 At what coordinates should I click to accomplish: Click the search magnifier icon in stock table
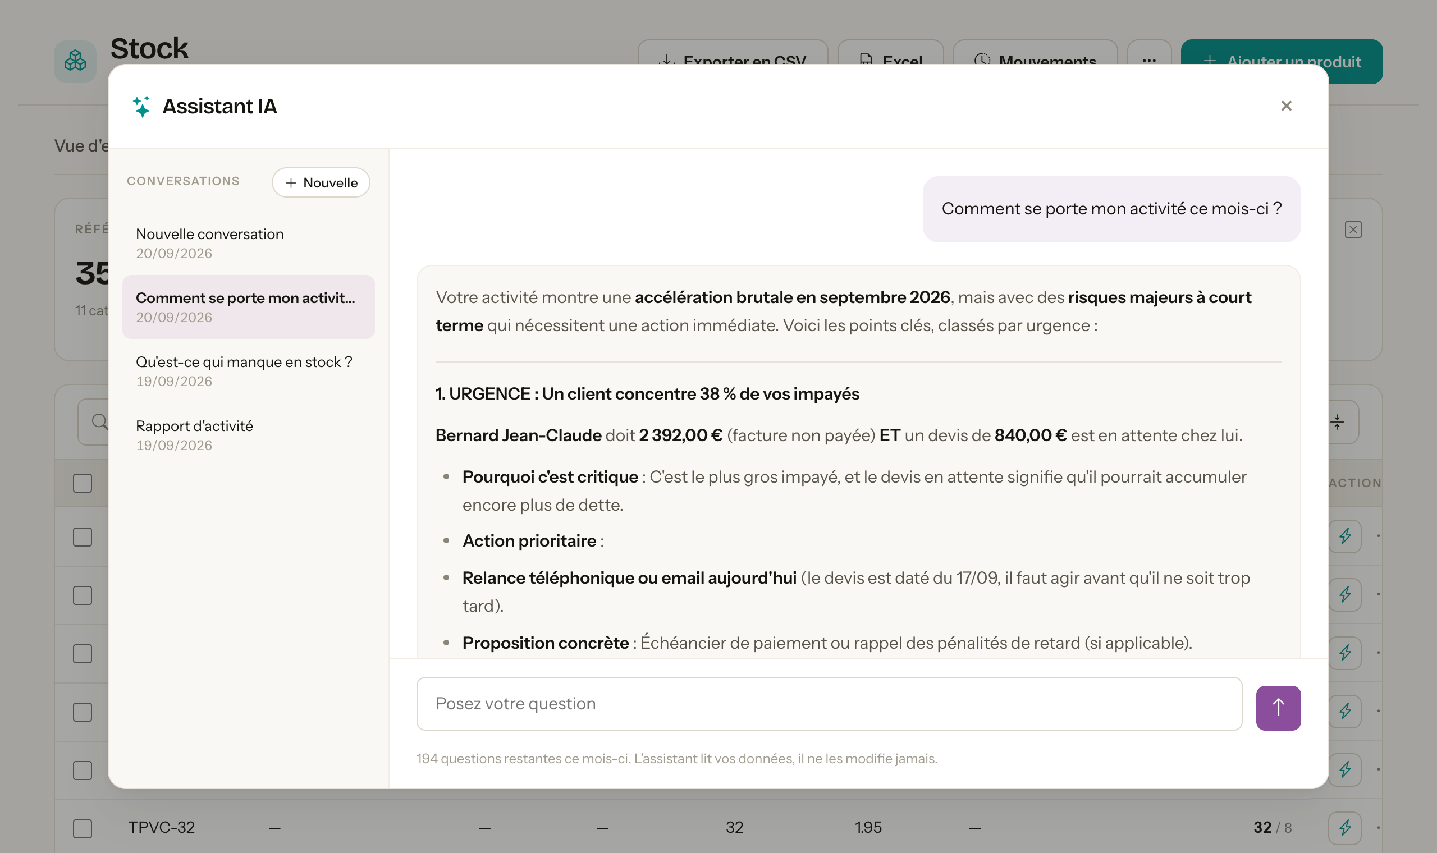point(99,421)
